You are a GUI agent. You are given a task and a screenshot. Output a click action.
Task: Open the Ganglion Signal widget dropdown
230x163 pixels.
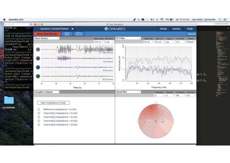[47, 92]
